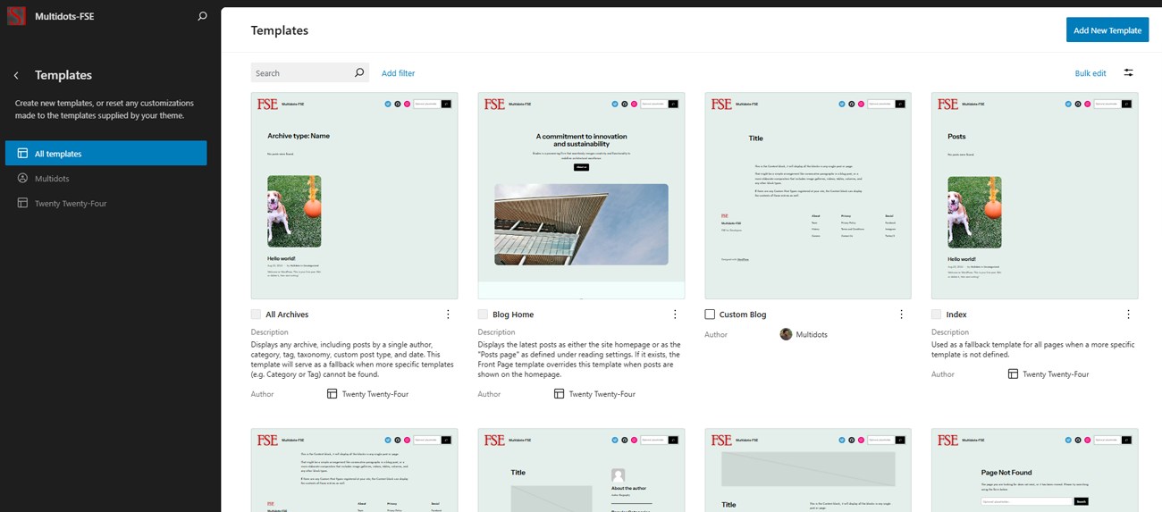Click the magnifier icon in the search field
The height and width of the screenshot is (512, 1162).
[359, 73]
